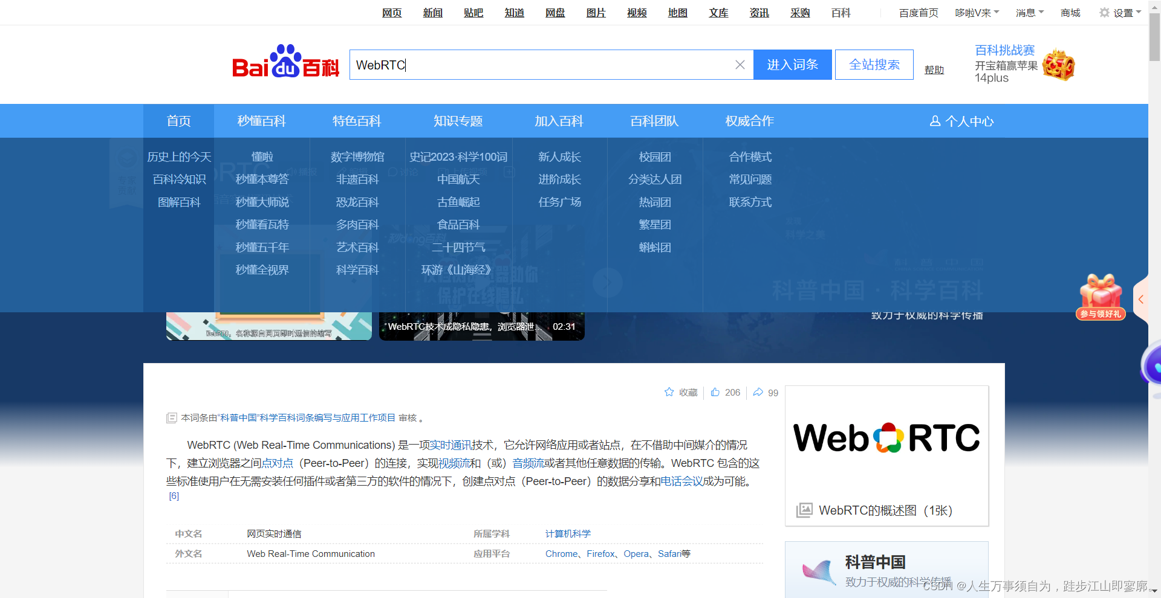Follow the 视频流 hyperlink
1161x598 pixels.
pos(454,463)
